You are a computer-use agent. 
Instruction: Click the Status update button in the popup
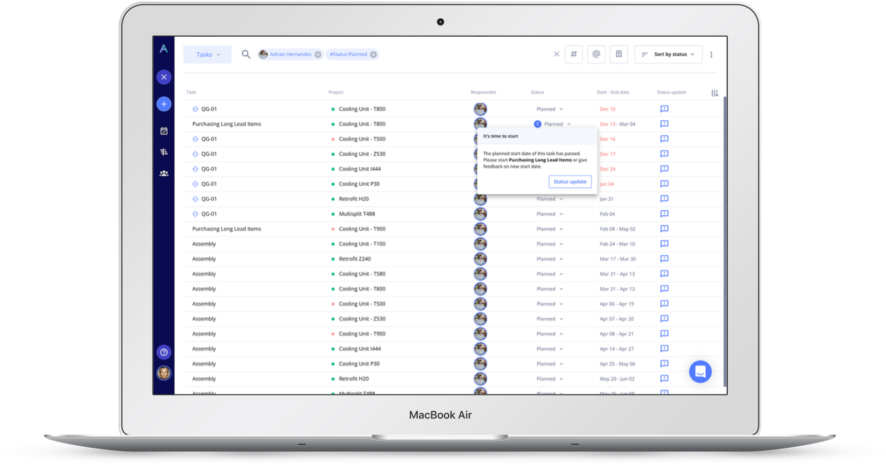click(x=570, y=181)
